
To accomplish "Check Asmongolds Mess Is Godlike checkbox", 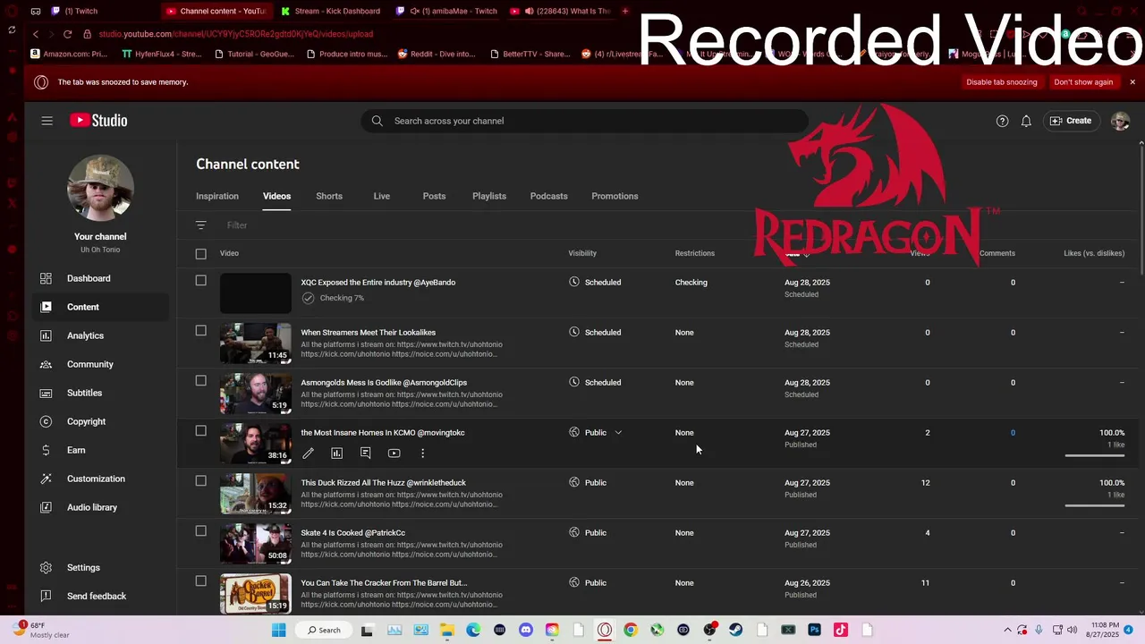I will click(200, 380).
